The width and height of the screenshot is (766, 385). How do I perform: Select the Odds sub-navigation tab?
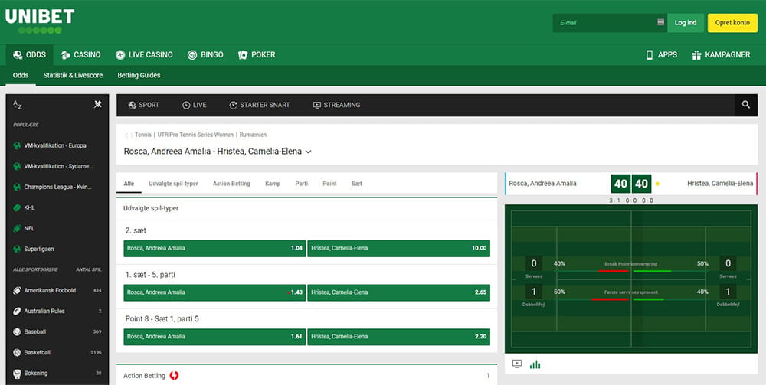pyautogui.click(x=21, y=75)
